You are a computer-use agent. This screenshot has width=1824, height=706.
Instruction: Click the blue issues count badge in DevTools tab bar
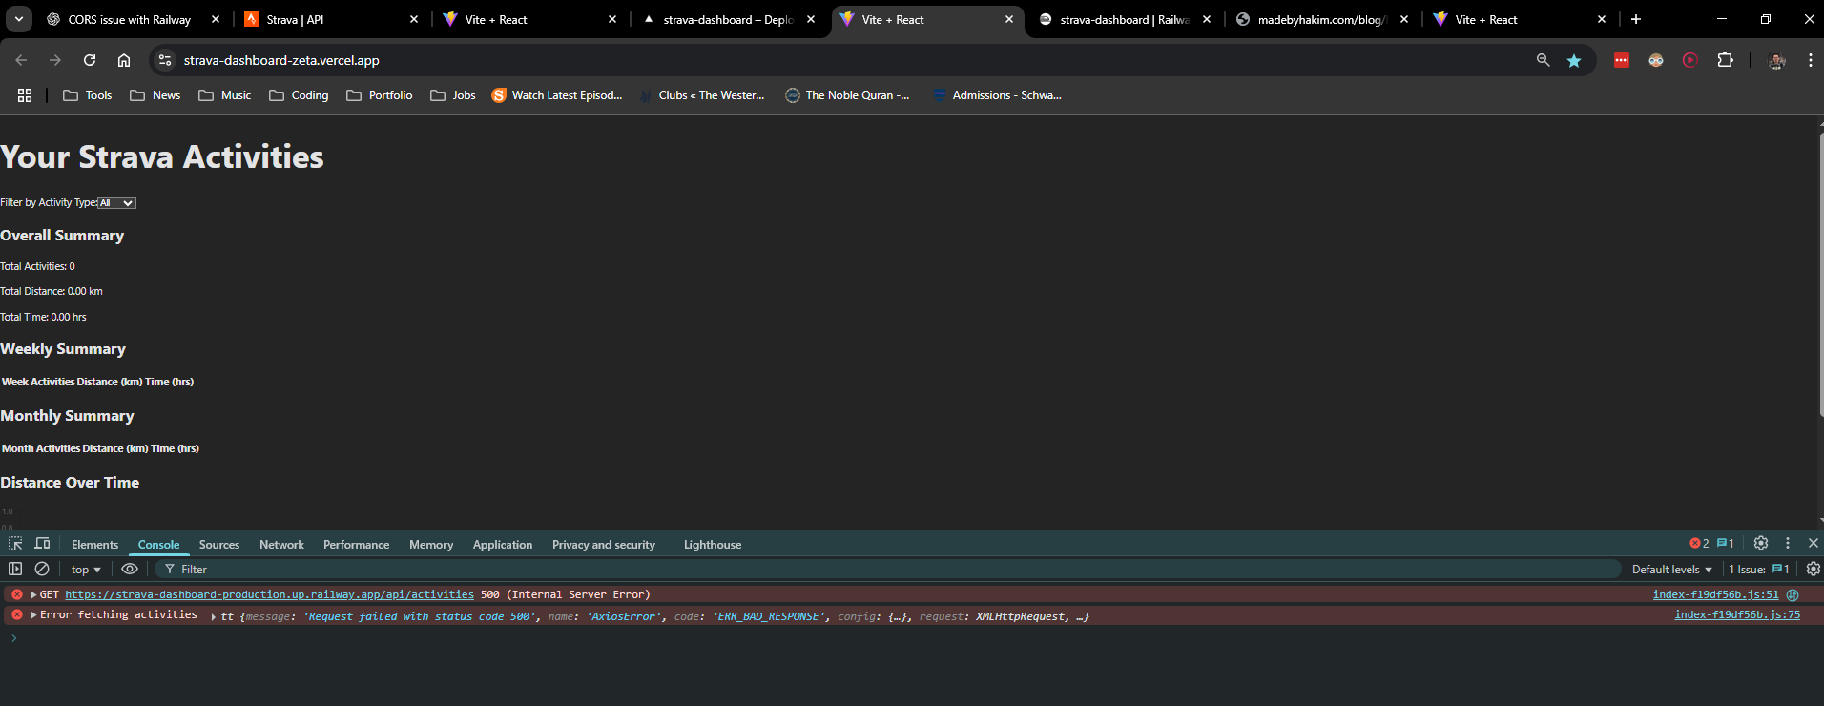(x=1725, y=543)
